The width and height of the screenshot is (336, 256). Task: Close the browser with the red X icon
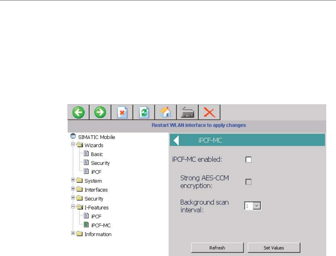[209, 112]
